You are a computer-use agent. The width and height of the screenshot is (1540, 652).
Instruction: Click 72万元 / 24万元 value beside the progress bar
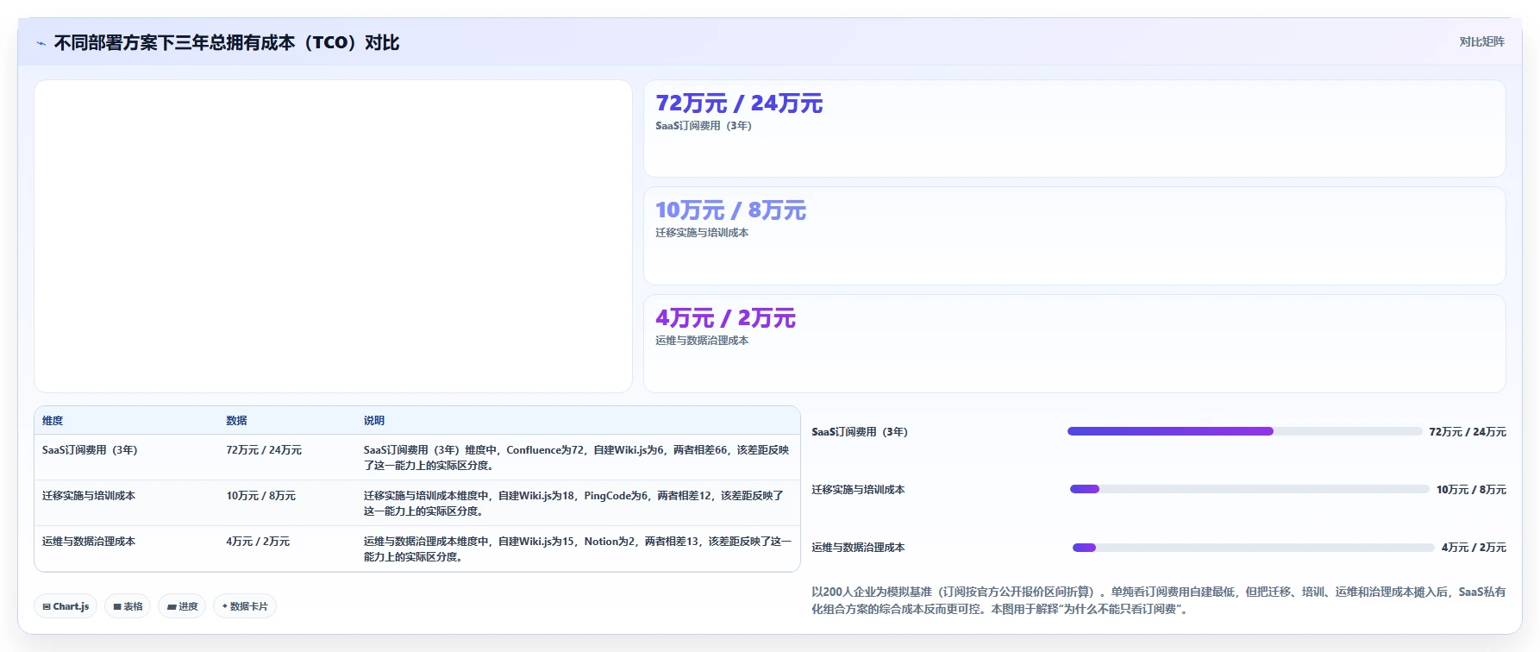[1468, 432]
